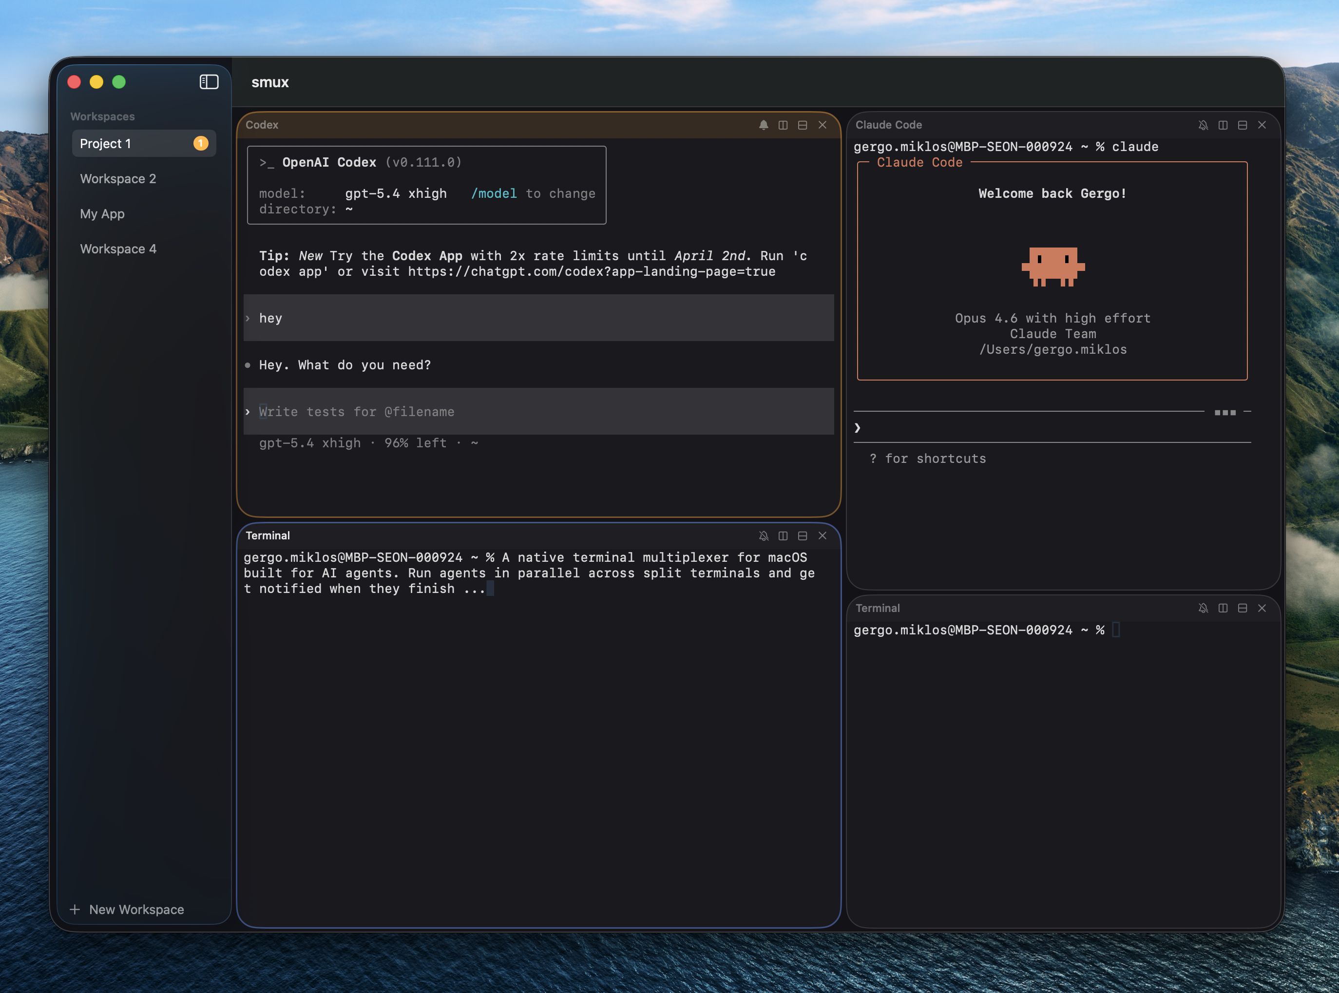The height and width of the screenshot is (993, 1339).
Task: Click the smux window title
Action: [270, 82]
